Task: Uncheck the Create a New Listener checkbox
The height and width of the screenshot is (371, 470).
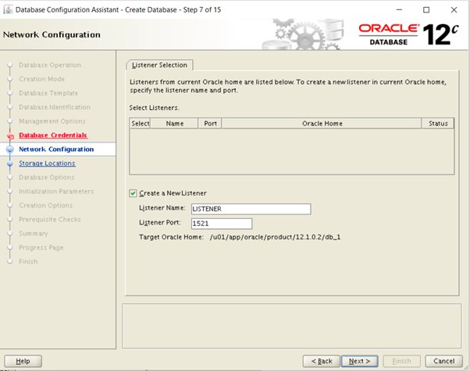Action: tap(134, 193)
